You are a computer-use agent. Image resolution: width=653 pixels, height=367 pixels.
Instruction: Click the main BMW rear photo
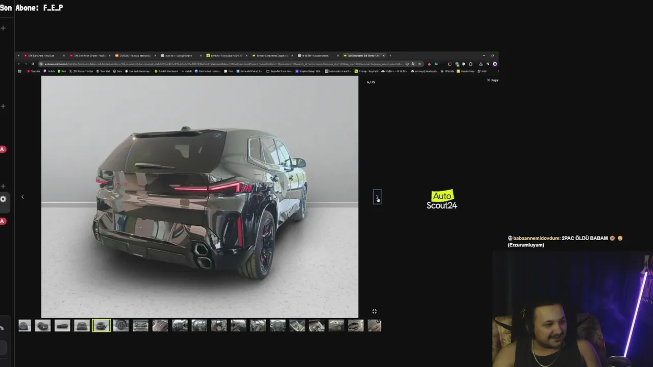pos(199,197)
